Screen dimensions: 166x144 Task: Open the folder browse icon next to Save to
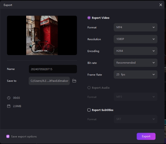74,81
